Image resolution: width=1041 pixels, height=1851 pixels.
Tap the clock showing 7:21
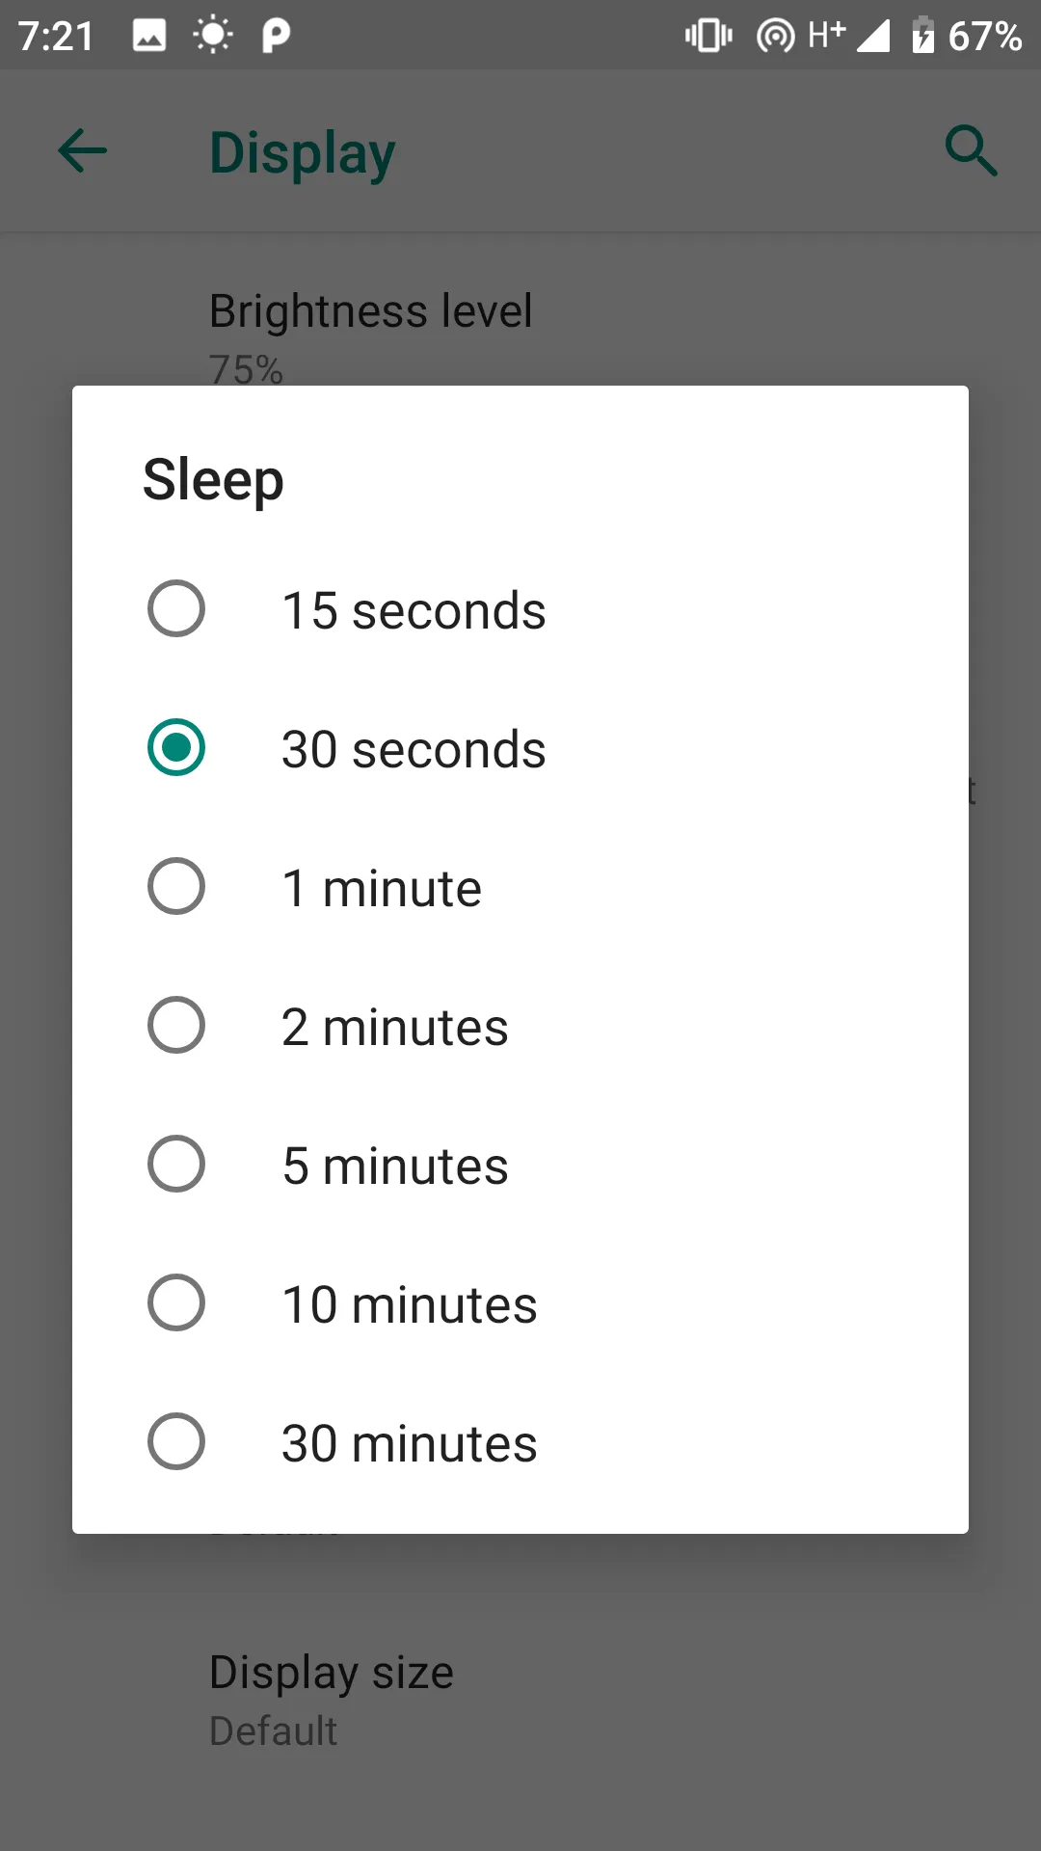[x=55, y=36]
